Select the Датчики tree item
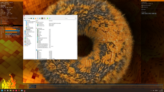The height and width of the screenshot is (92, 164). tap(28, 30)
